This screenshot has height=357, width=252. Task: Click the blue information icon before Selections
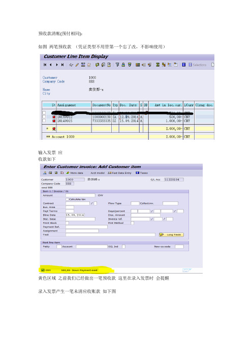click(183, 65)
